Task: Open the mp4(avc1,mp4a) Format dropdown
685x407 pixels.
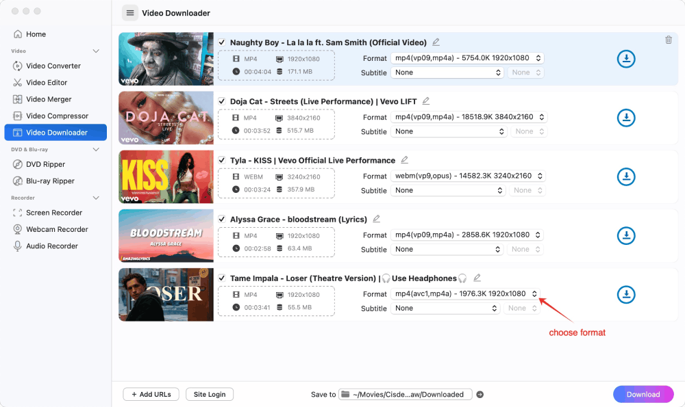Action: pos(465,293)
